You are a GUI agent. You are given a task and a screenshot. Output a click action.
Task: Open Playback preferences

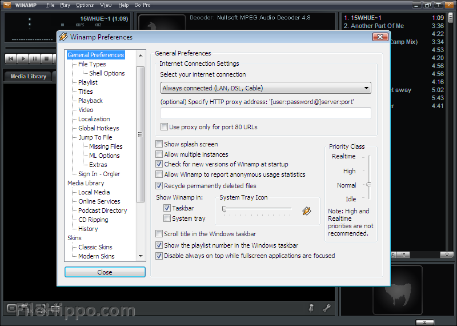(90, 101)
